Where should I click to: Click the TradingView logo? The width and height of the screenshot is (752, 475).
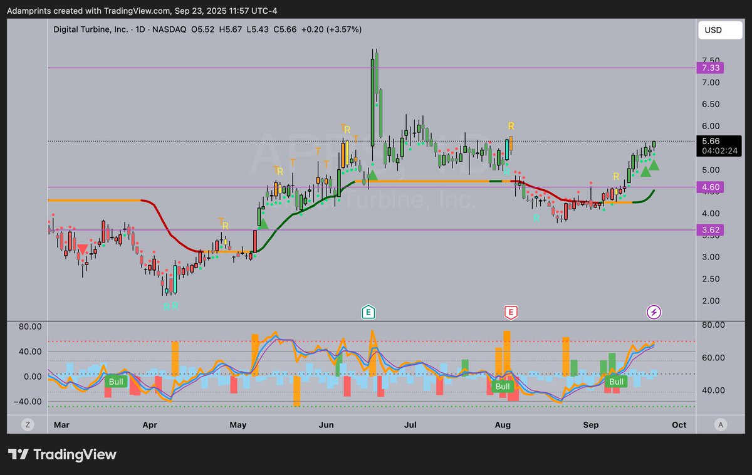62,454
